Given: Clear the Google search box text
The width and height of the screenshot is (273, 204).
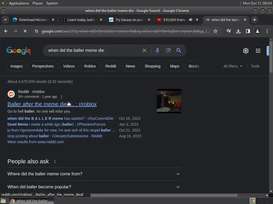Looking at the screenshot, I should [x=144, y=50].
